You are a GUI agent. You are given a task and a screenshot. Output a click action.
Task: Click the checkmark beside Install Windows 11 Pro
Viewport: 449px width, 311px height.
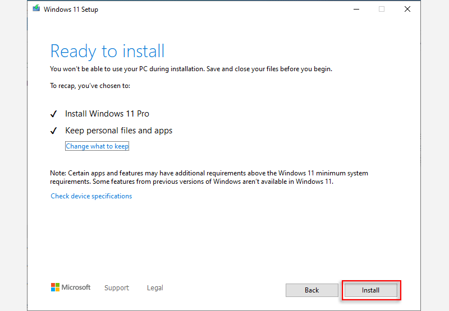click(53, 114)
